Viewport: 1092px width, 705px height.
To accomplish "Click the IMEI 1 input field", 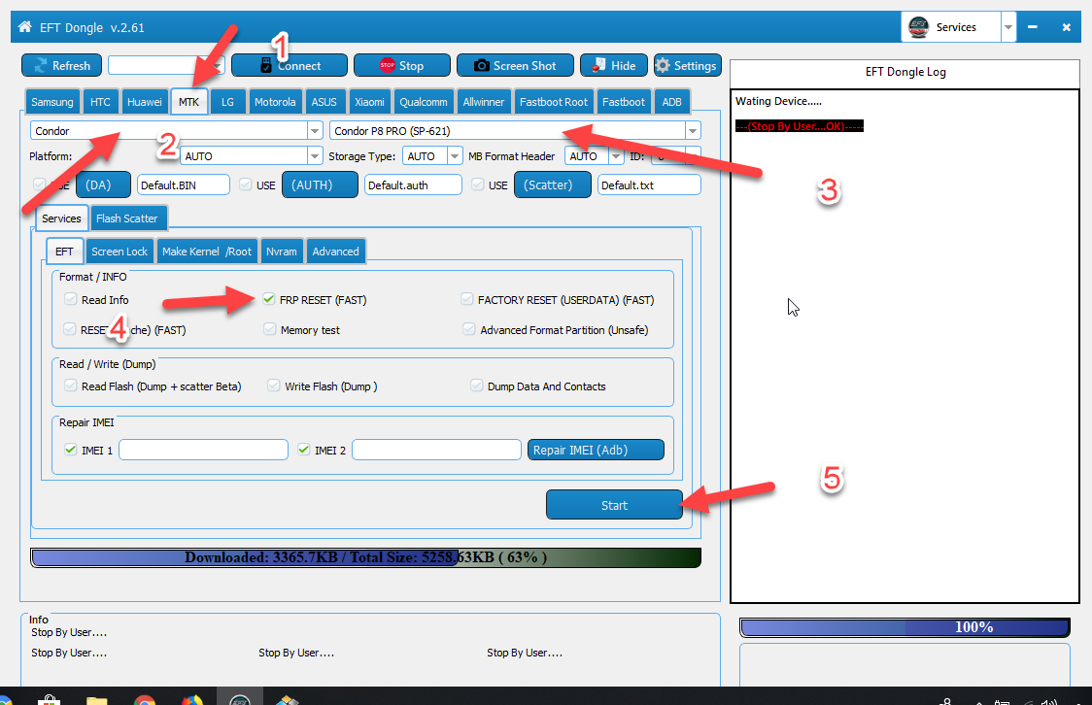I will point(203,450).
